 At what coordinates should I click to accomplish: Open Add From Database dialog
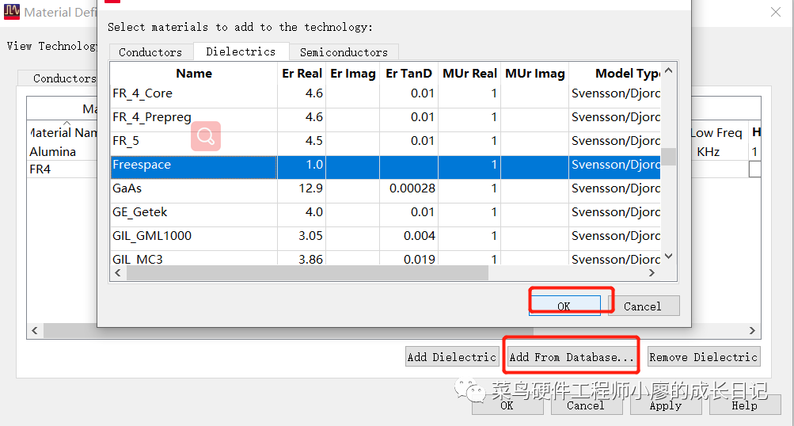(572, 357)
